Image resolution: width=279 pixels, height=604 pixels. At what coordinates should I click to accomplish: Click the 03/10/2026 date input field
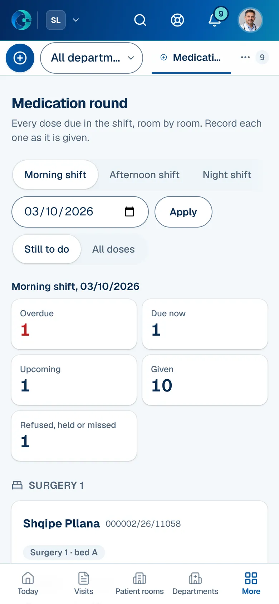80,212
